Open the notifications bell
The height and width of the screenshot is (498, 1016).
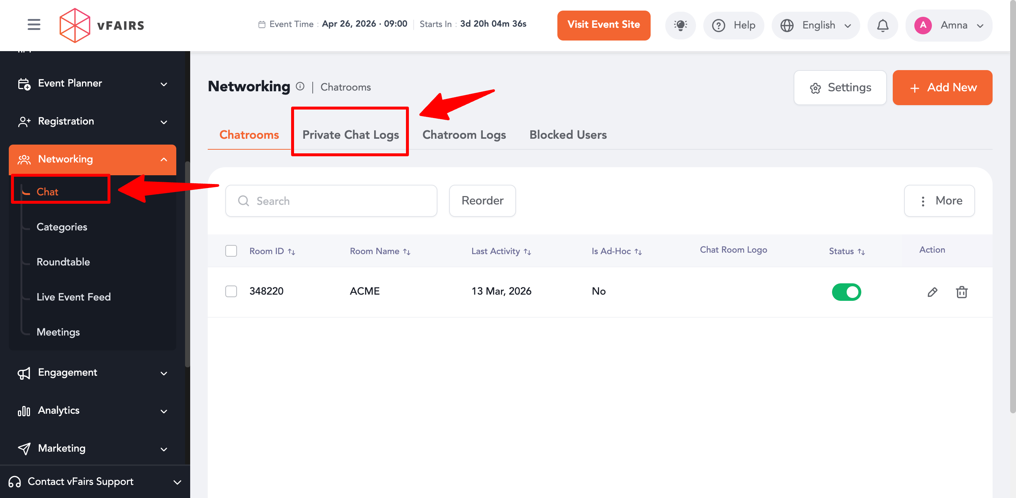pos(882,26)
